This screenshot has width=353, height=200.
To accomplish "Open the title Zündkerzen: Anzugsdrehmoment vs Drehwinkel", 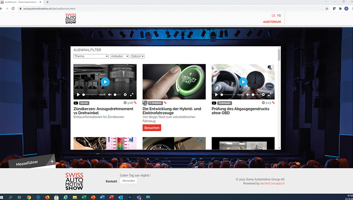I will point(103,111).
